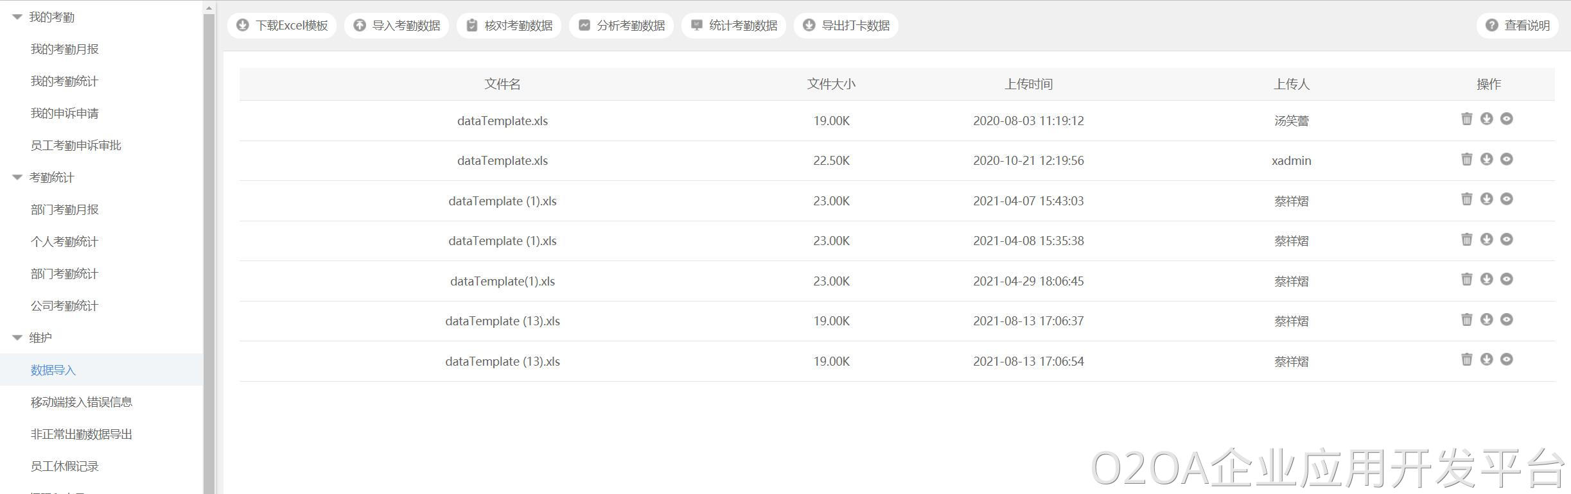1571x494 pixels.
Task: Click the 统计考勤数据 button
Action: coord(733,26)
